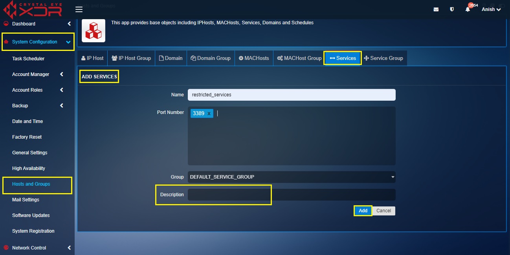Open High Availability page

click(x=29, y=168)
